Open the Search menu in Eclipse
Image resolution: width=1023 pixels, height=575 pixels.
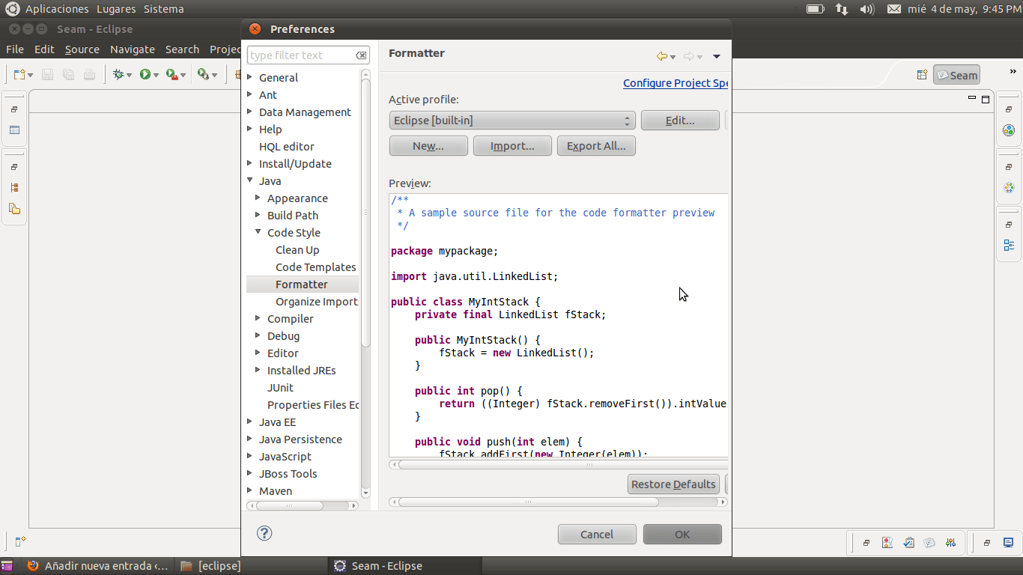pos(182,49)
